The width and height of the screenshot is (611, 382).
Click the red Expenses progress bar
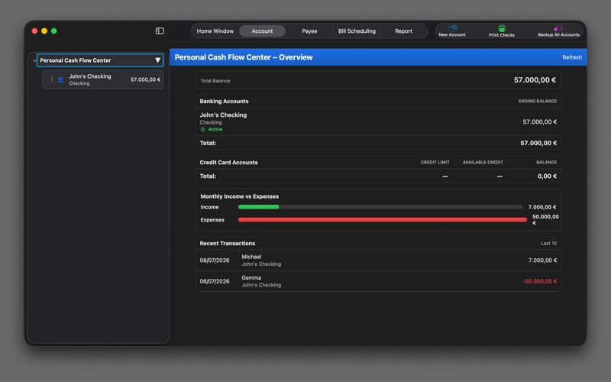pyautogui.click(x=383, y=220)
